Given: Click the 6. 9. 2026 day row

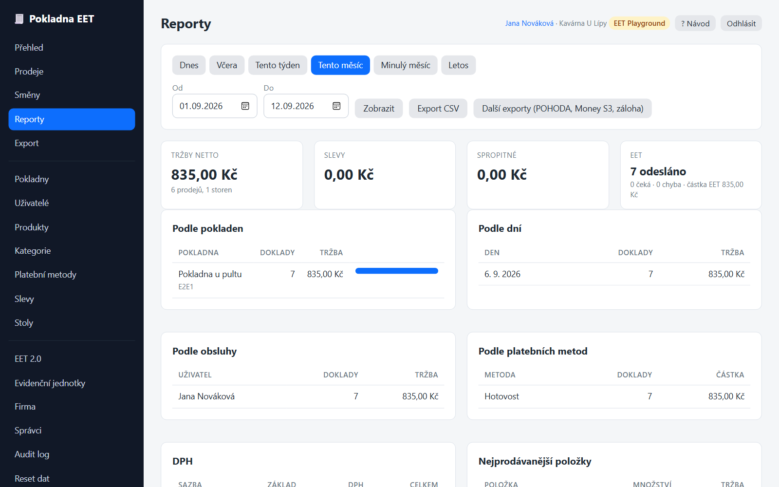Looking at the screenshot, I should (x=614, y=274).
